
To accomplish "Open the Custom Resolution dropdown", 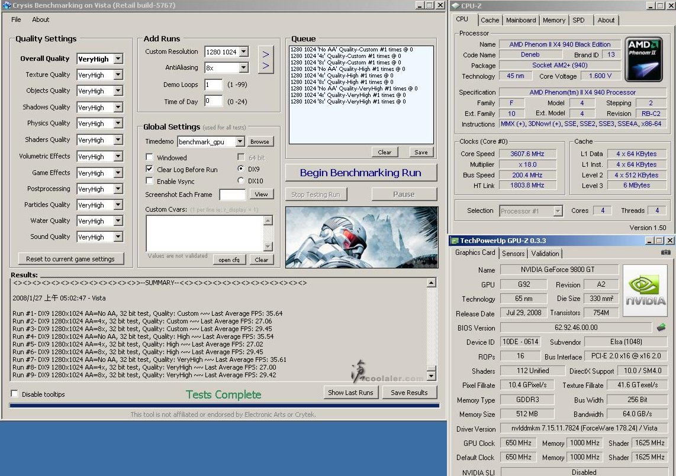I will 243,51.
